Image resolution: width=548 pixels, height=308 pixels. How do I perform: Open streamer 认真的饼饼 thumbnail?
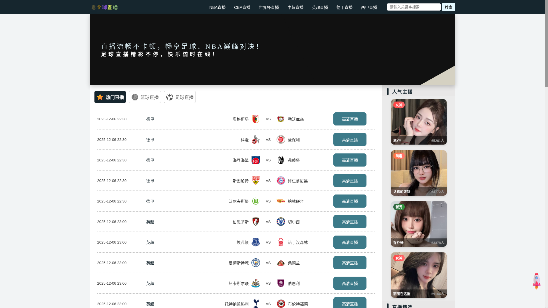(419, 173)
